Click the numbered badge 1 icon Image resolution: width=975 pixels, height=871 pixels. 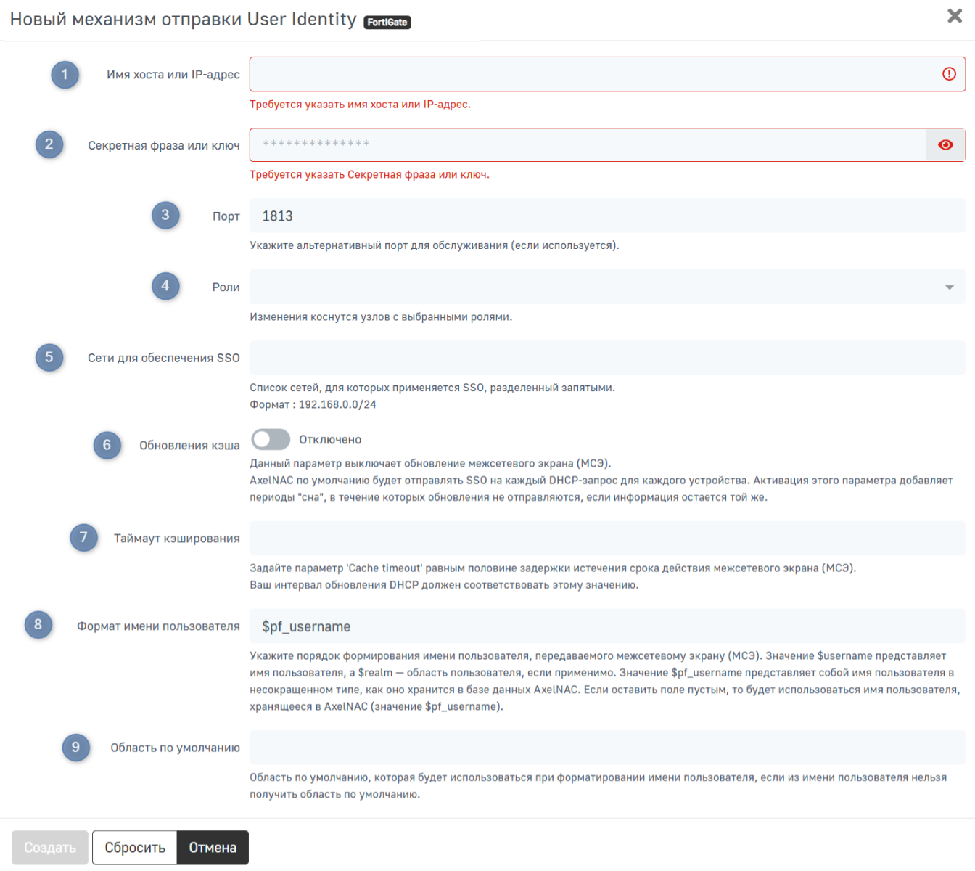pos(65,74)
